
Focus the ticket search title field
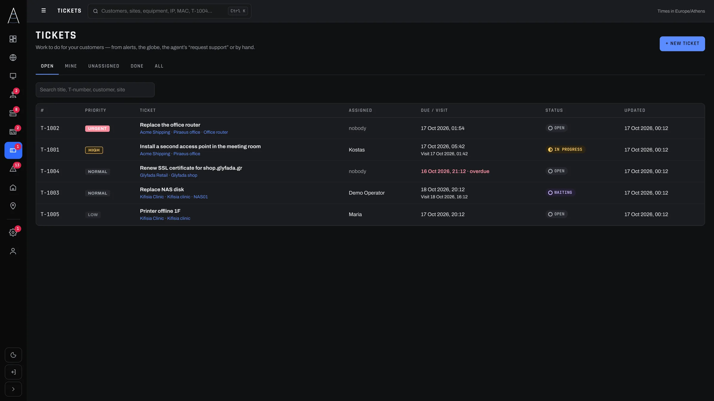click(x=95, y=90)
